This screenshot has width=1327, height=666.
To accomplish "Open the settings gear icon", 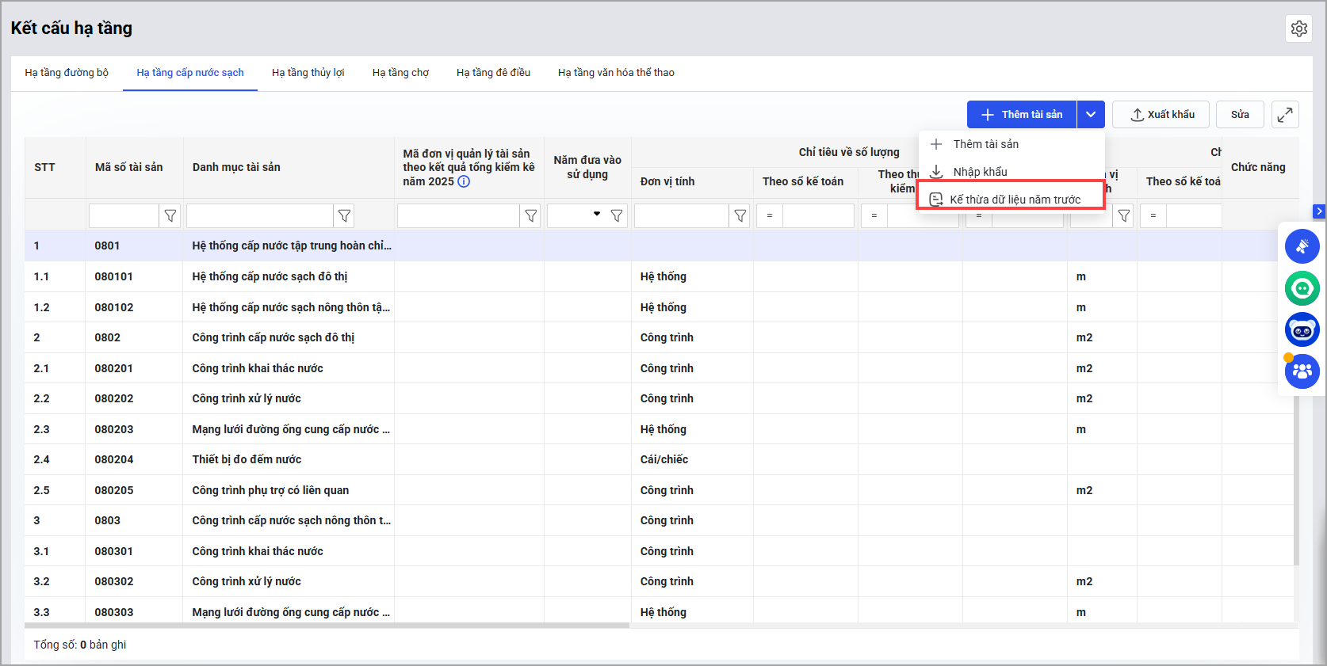I will coord(1298,29).
